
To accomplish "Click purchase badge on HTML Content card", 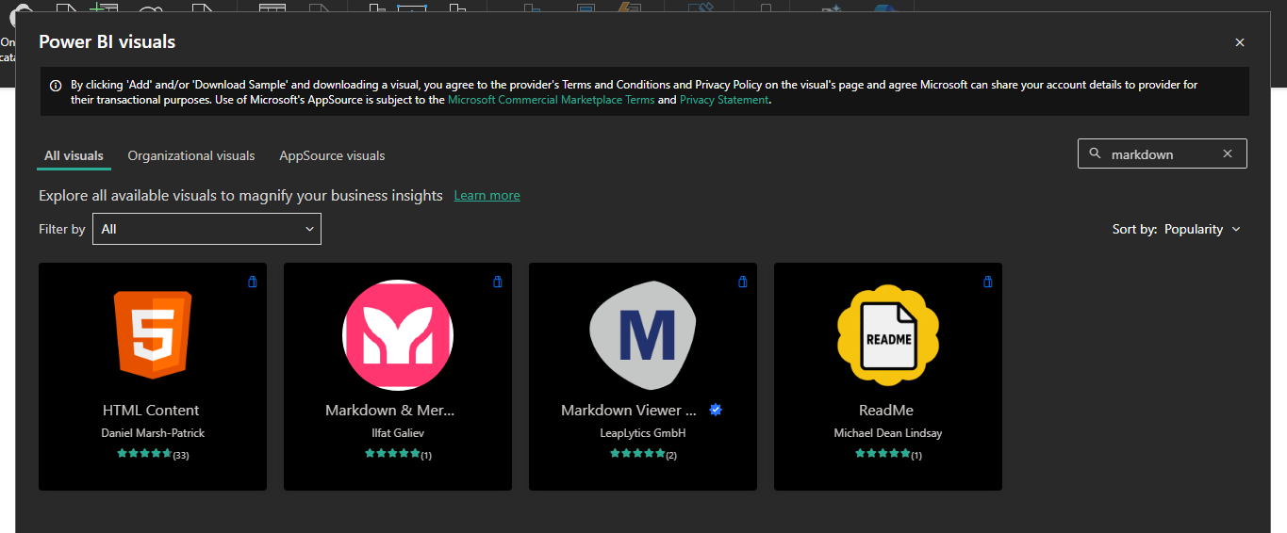I will 252,282.
